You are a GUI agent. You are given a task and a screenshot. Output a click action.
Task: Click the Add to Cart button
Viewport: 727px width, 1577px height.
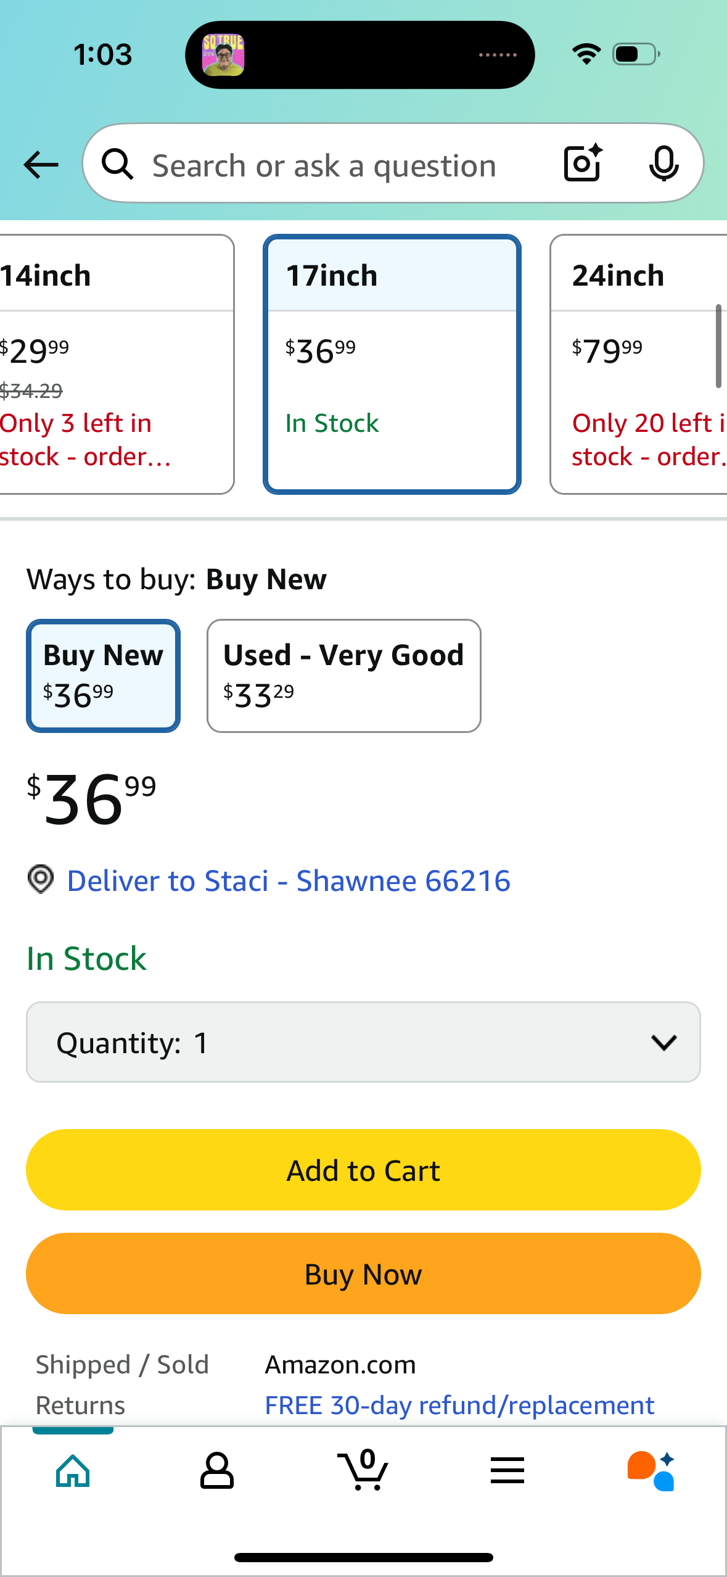[x=363, y=1170]
